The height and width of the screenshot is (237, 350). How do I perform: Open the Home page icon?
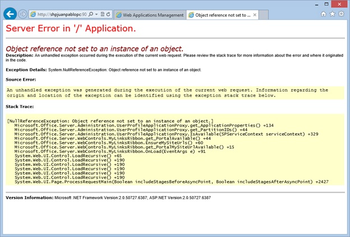[323, 13]
